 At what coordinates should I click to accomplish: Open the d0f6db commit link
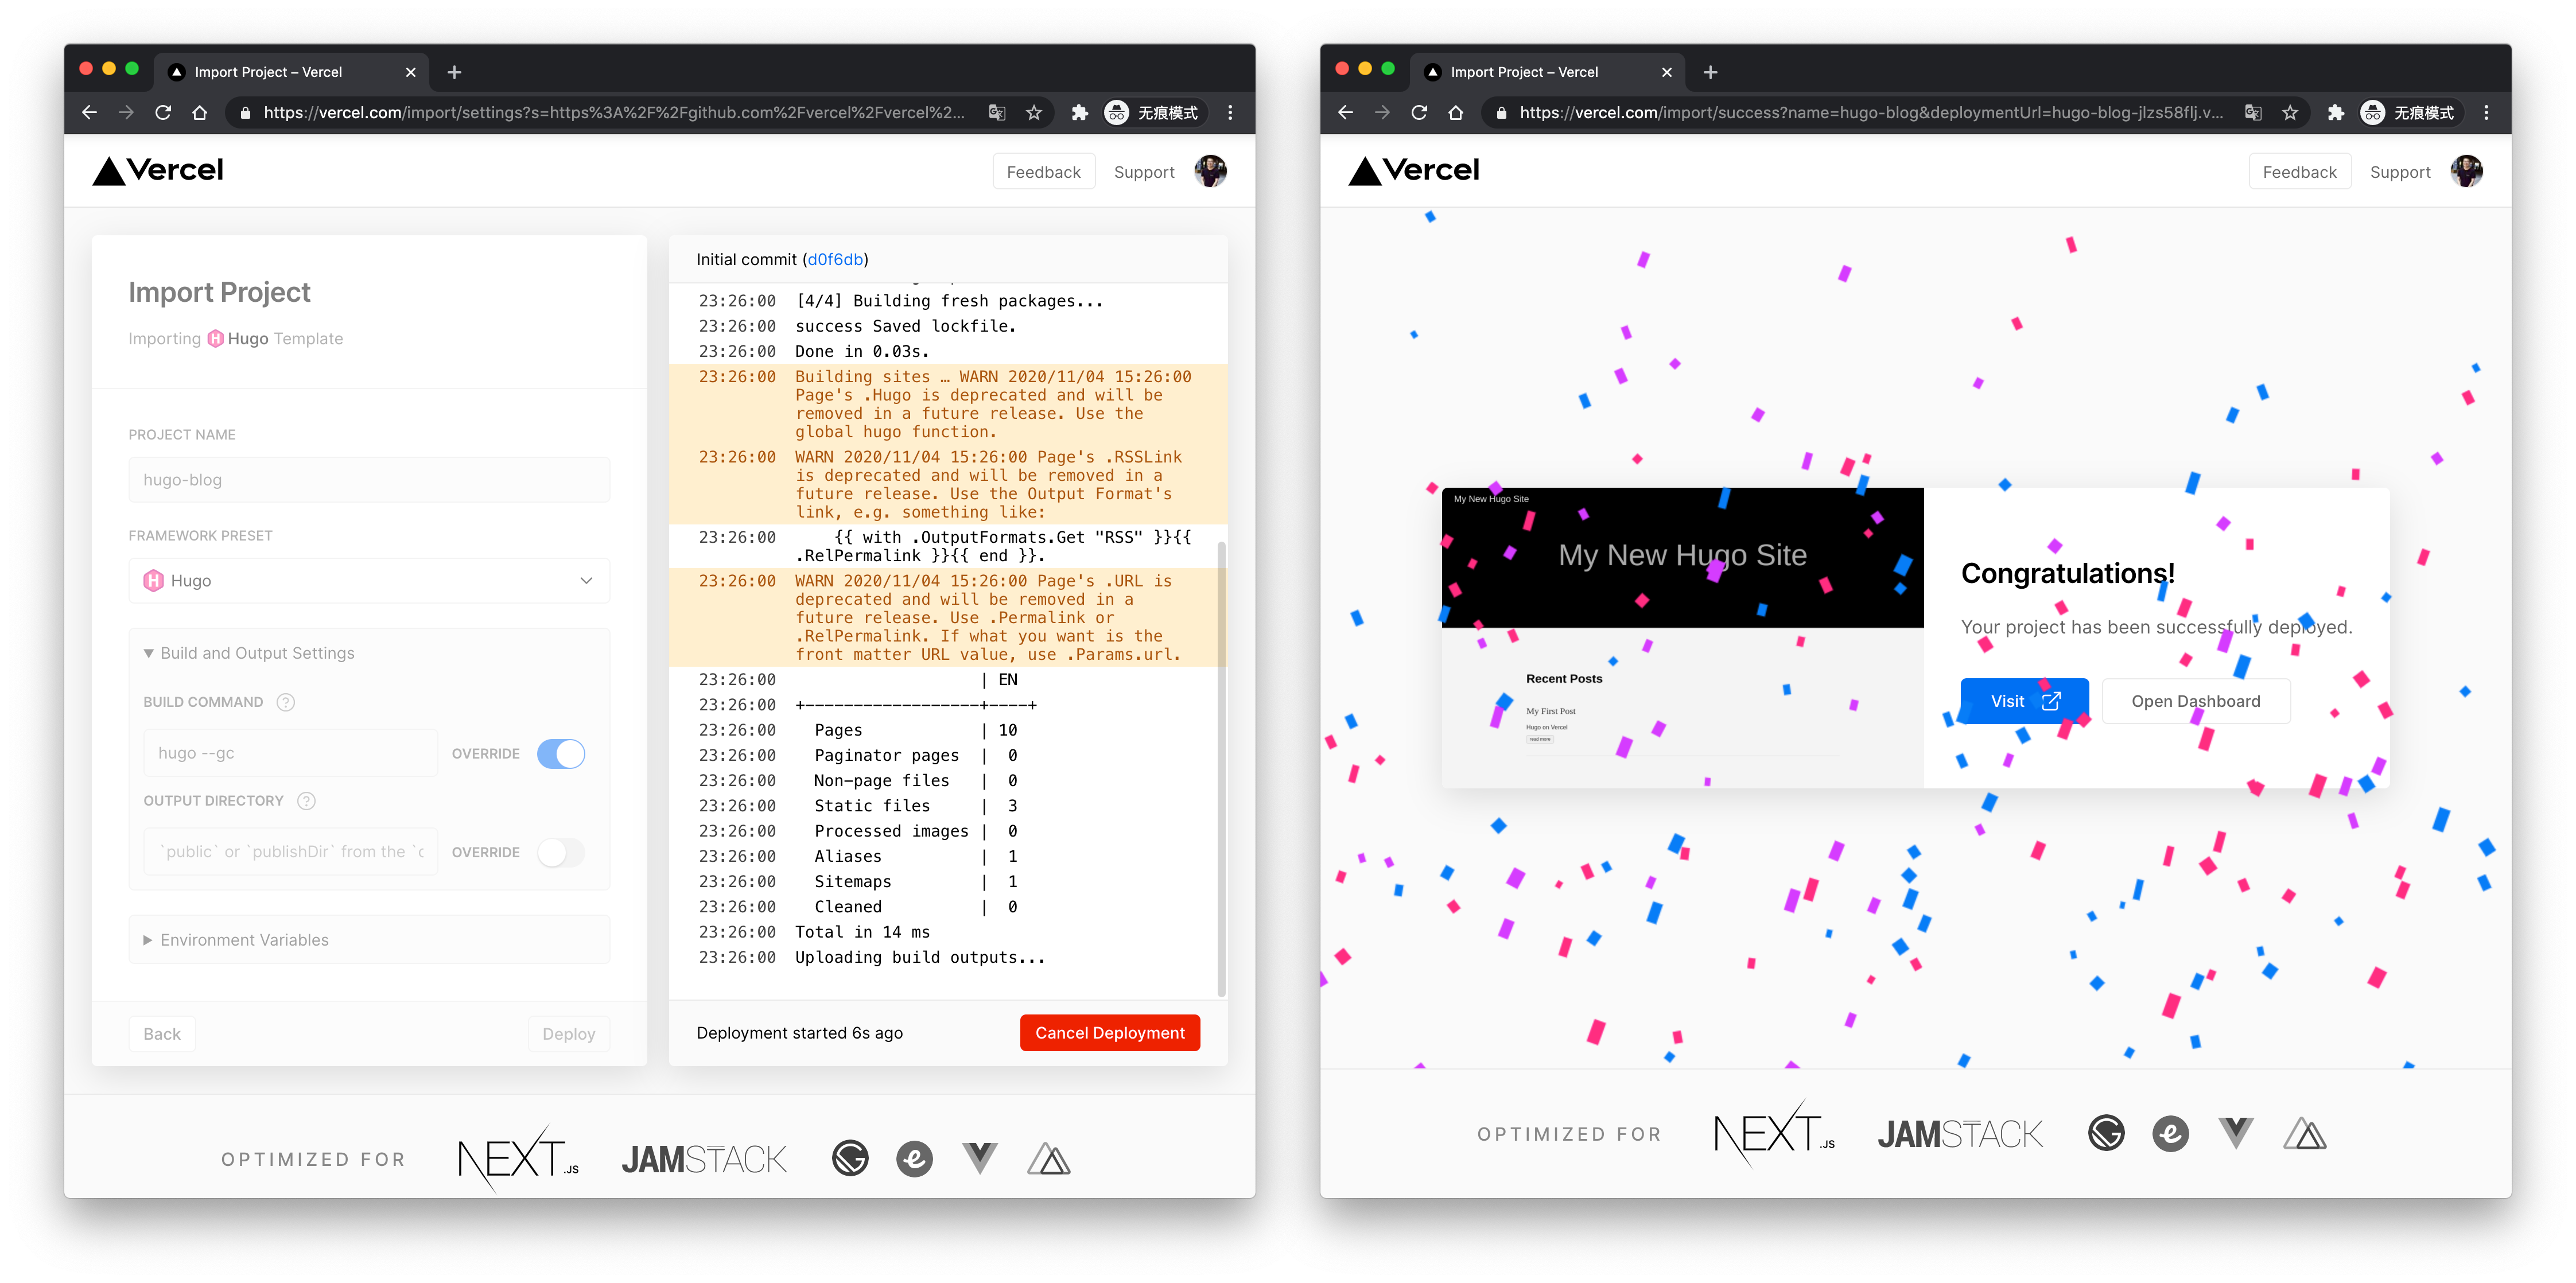point(835,260)
